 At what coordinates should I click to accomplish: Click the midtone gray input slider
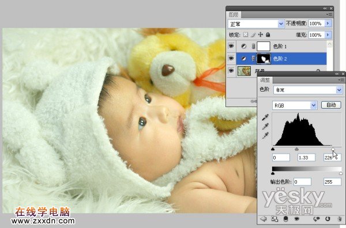pyautogui.click(x=296, y=149)
